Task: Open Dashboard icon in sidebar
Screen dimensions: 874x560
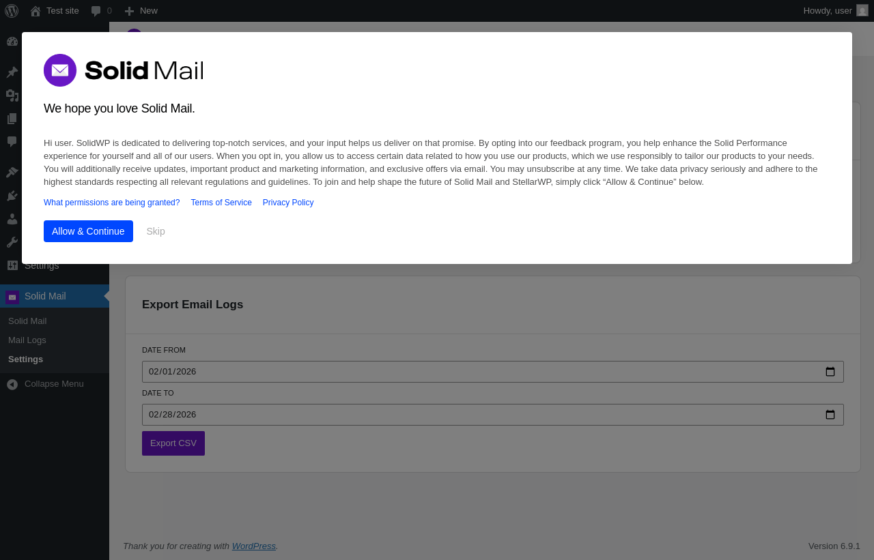Action: [12, 41]
